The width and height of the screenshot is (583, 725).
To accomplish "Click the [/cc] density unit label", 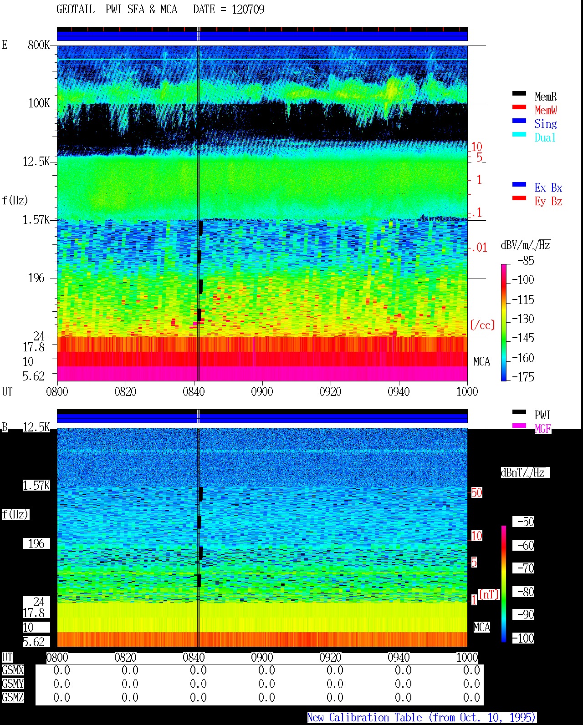I will (482, 325).
